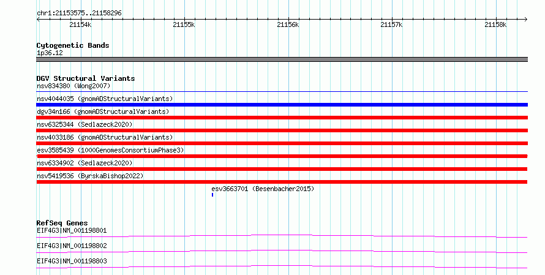The width and height of the screenshot is (545, 275).
Task: Select the RefSeq Genes track title
Action: 62,223
